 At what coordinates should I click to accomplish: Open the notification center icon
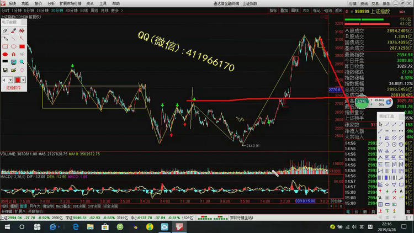404,227
